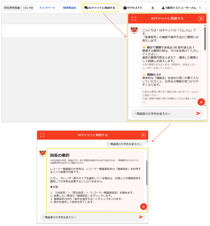Screen dimensions: 210x226
Task: Click the user message bubble 一覧画面の文字色を変えたい
Action: [x=125, y=144]
